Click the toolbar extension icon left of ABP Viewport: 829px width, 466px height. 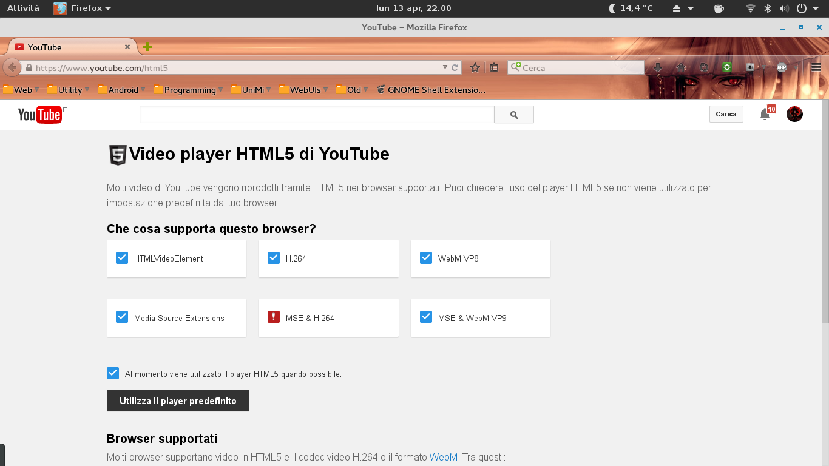tap(750, 68)
